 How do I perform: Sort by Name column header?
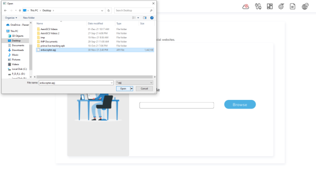click(40, 23)
